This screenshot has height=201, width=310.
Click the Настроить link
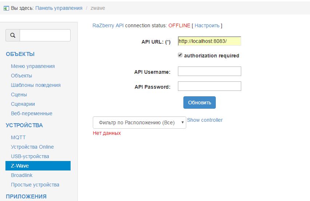pos(207,25)
